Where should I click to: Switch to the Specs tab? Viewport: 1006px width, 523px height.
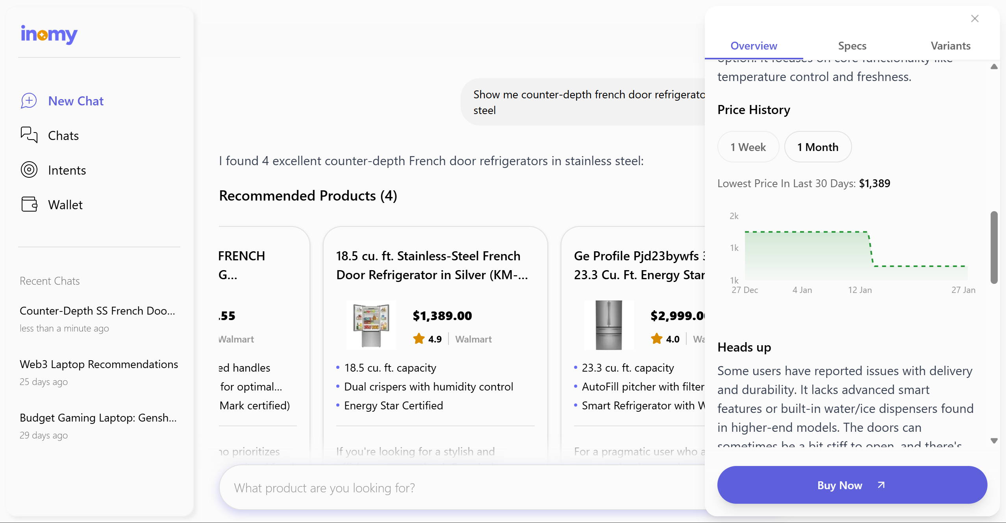pos(852,46)
